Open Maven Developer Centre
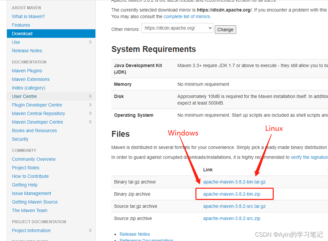 click(x=38, y=122)
